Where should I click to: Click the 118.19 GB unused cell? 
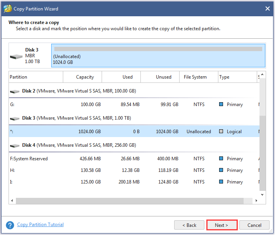(168, 170)
